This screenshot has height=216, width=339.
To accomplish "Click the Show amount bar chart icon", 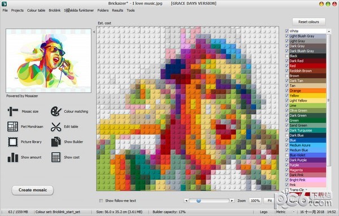I will [x=13, y=157].
